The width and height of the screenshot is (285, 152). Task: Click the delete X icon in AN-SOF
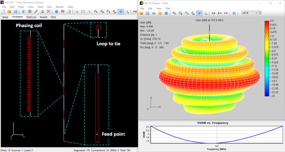click(49, 11)
